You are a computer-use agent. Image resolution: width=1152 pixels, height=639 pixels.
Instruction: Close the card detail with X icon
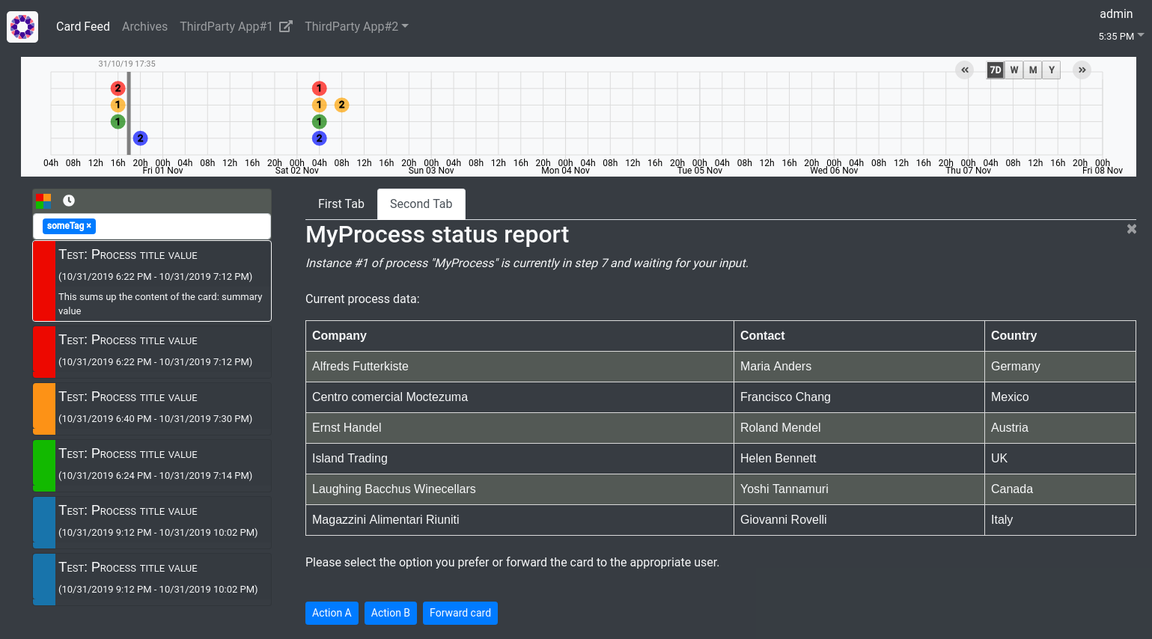coord(1131,229)
